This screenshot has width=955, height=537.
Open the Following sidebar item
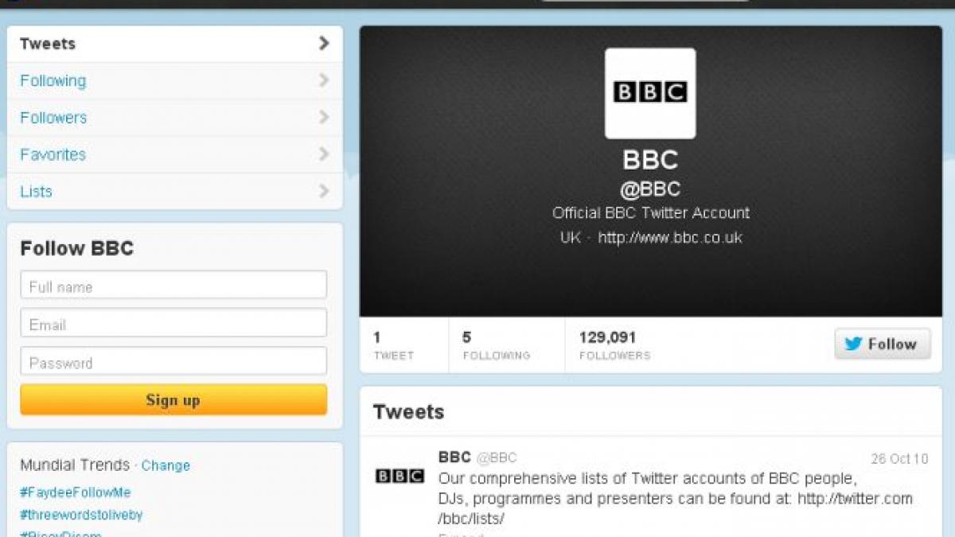(x=53, y=80)
